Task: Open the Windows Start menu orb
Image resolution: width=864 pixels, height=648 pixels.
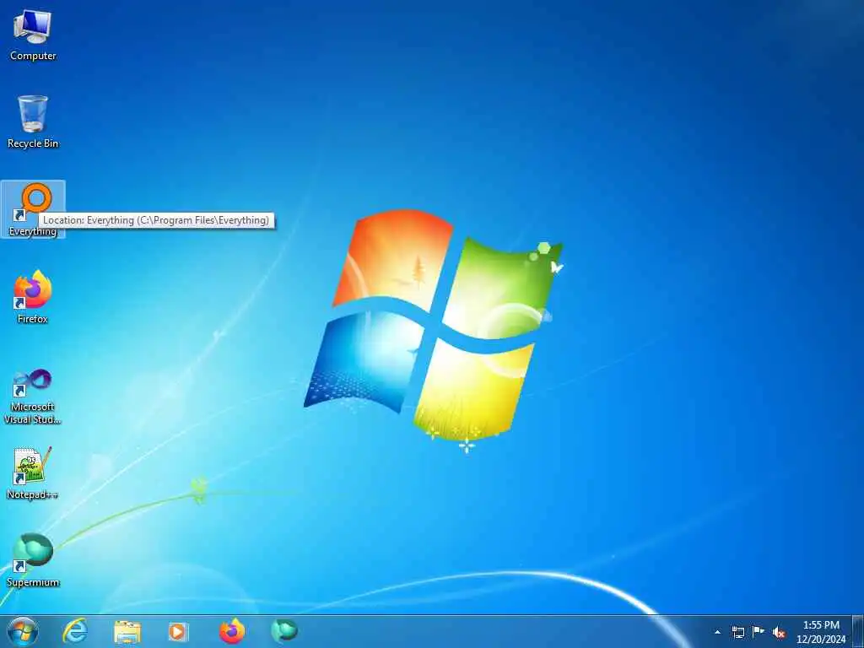Action: (x=23, y=631)
